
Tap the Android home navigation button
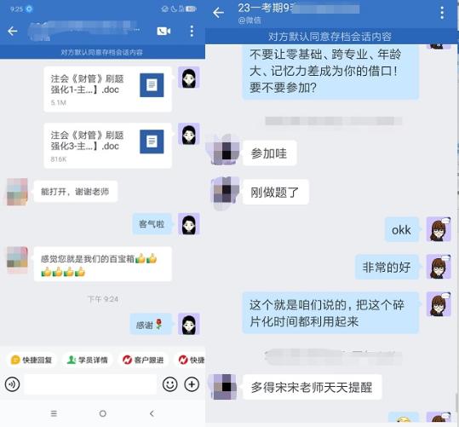(x=103, y=413)
